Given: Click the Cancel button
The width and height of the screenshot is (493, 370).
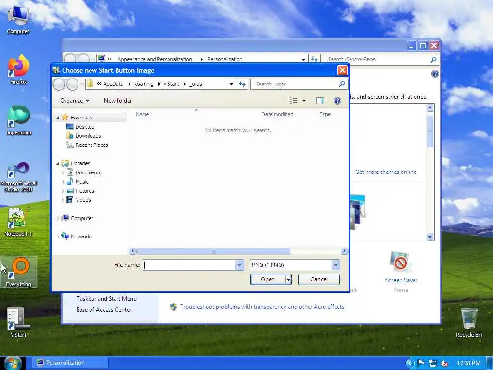Looking at the screenshot, I should click(x=319, y=279).
